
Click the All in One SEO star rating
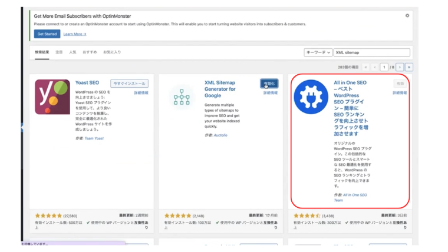(x=307, y=215)
